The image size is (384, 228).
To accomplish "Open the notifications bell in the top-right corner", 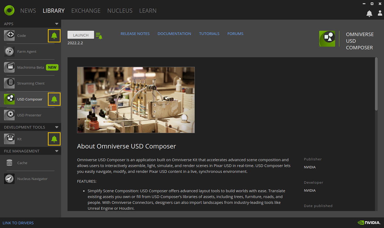I will (x=369, y=13).
